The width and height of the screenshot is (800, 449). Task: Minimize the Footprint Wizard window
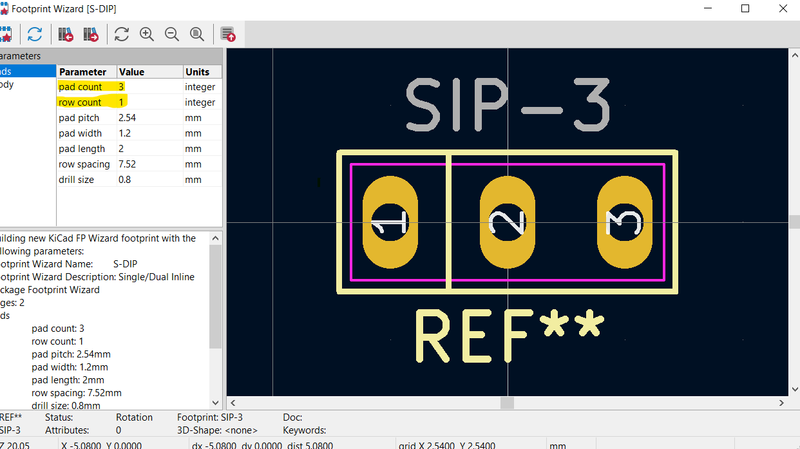click(x=709, y=9)
